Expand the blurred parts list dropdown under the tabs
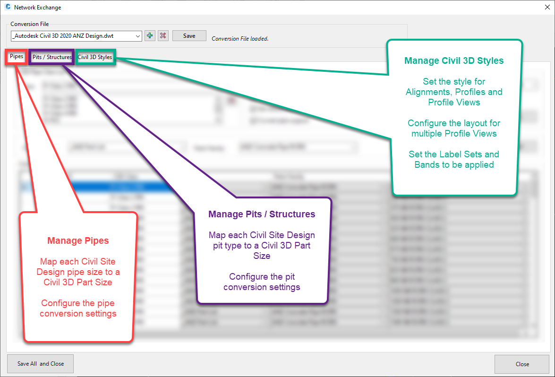This screenshot has width=555, height=377. pyautogui.click(x=183, y=147)
